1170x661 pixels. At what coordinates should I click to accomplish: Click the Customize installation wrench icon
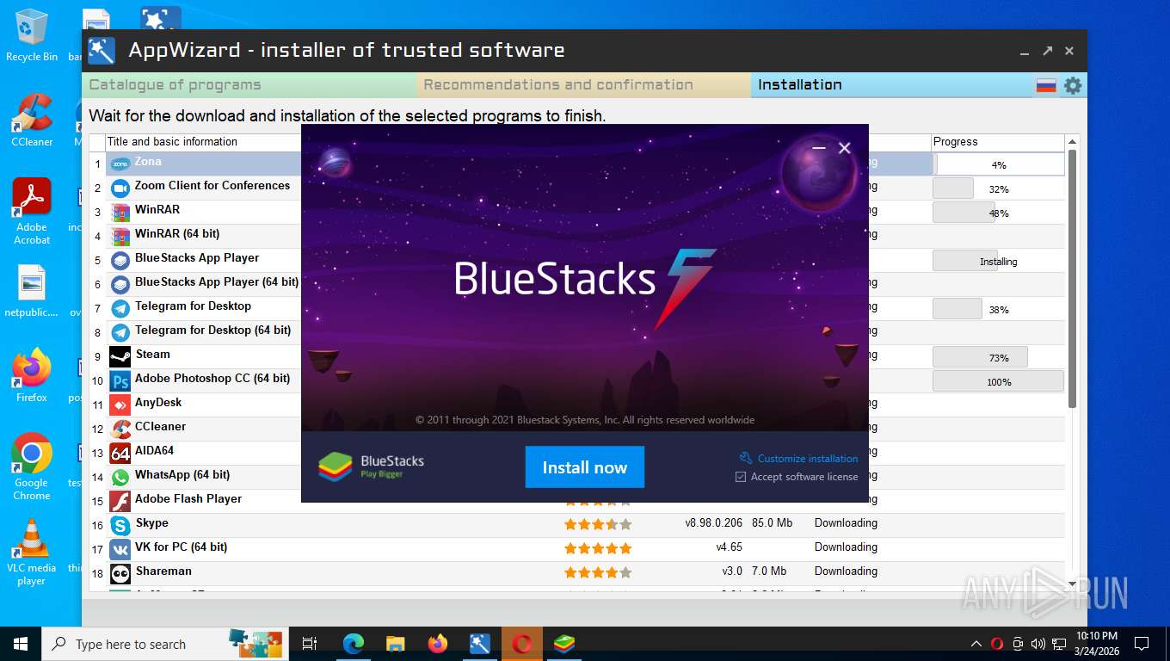pyautogui.click(x=746, y=458)
